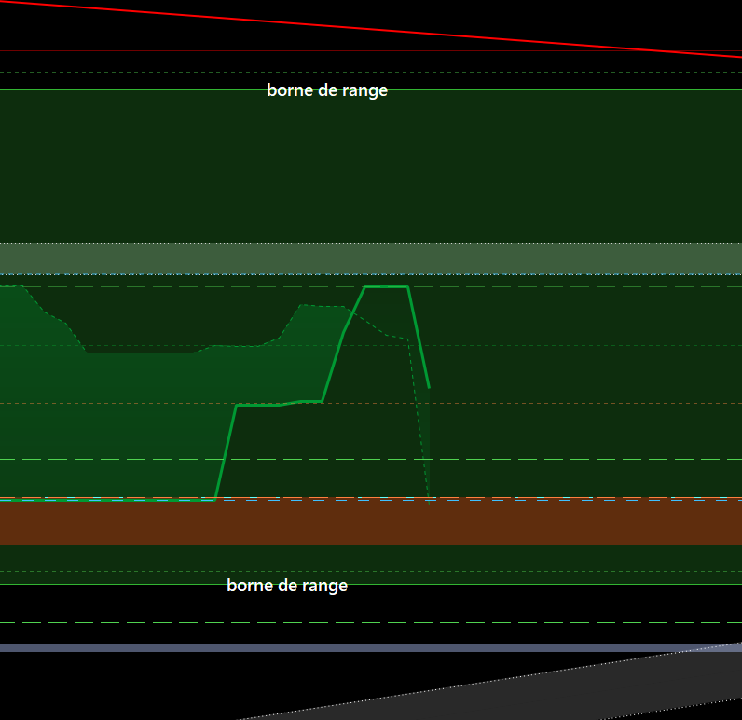
Task: Select the faint dashed green line above the range
Action: point(371,73)
